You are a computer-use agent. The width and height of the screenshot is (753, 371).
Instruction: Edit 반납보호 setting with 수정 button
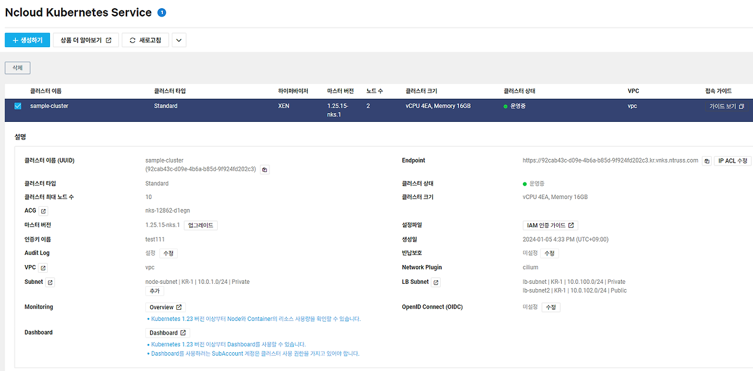549,253
